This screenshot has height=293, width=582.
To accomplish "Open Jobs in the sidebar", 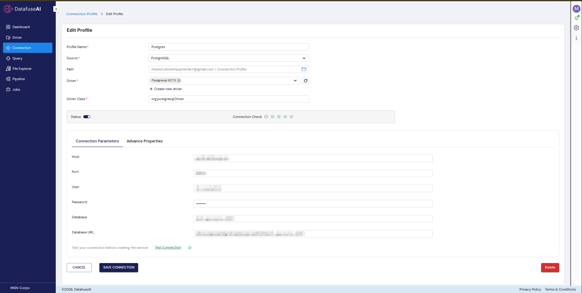I will [28, 90].
